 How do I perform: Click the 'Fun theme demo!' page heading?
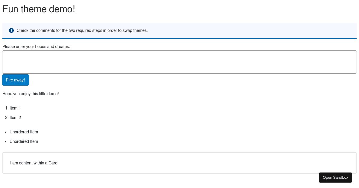(x=39, y=9)
